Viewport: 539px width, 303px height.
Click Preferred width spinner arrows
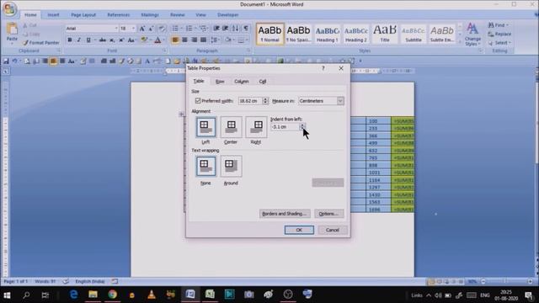click(265, 101)
